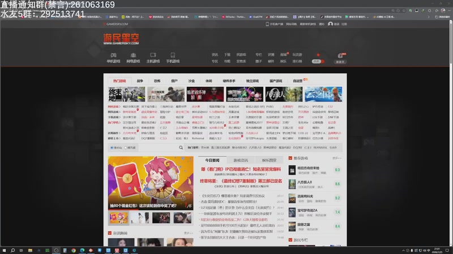This screenshot has width=453, height=254.
Task: Switch to the 僵尸 tab
Action: (x=174, y=81)
